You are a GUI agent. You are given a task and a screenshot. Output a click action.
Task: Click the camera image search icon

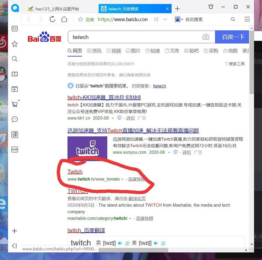[206, 37]
